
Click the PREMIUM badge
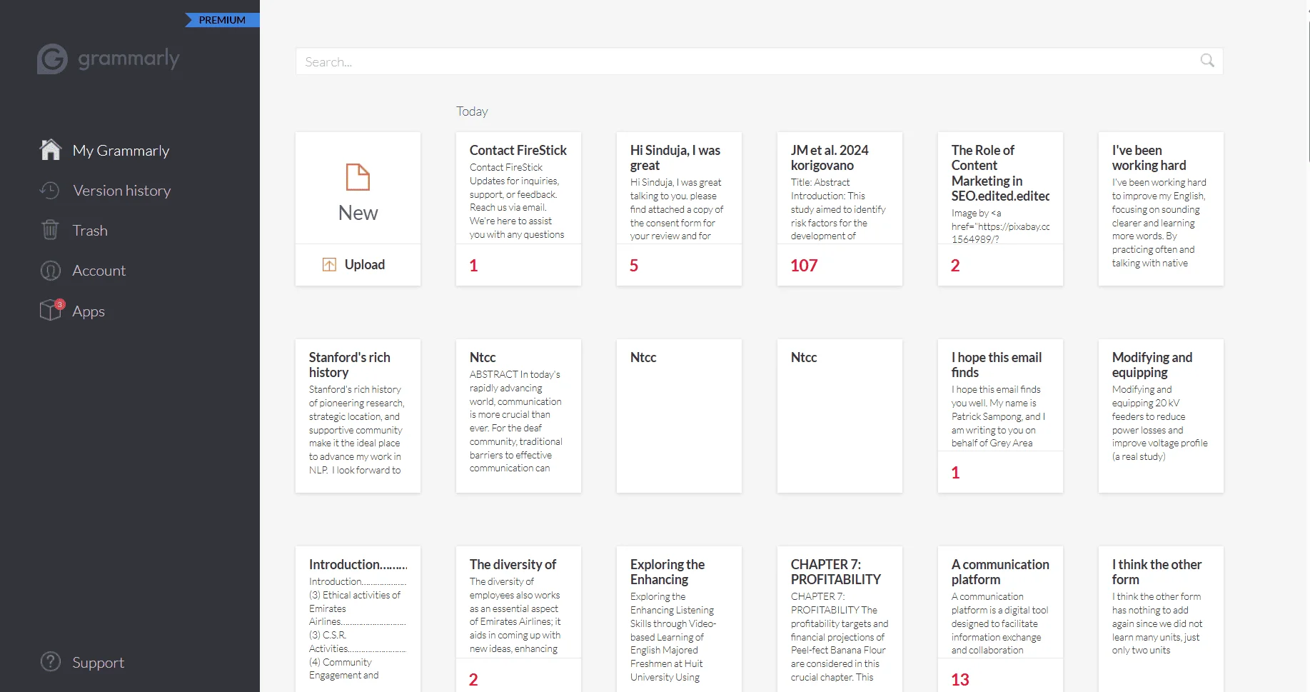tap(222, 20)
